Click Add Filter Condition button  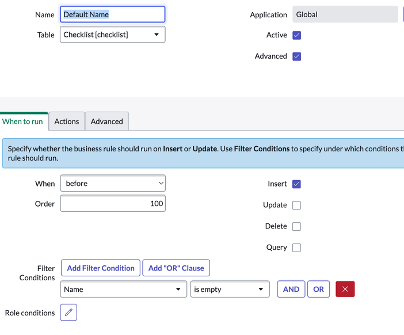tap(101, 268)
